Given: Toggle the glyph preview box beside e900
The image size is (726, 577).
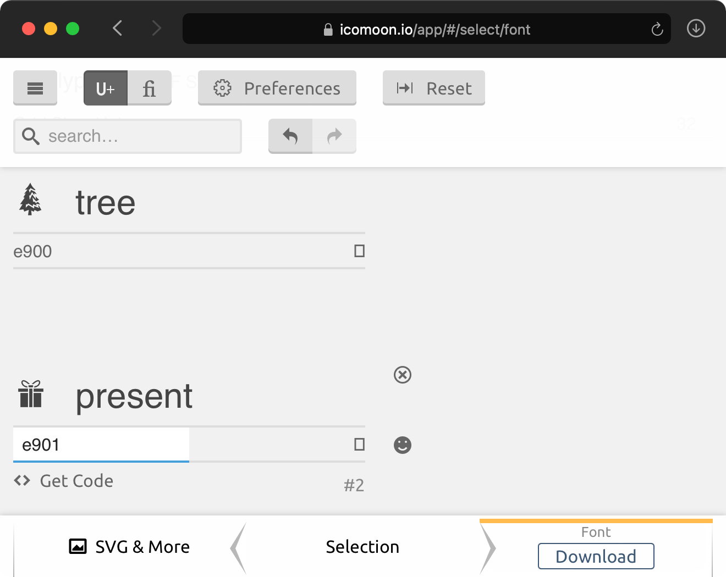Looking at the screenshot, I should click(359, 251).
